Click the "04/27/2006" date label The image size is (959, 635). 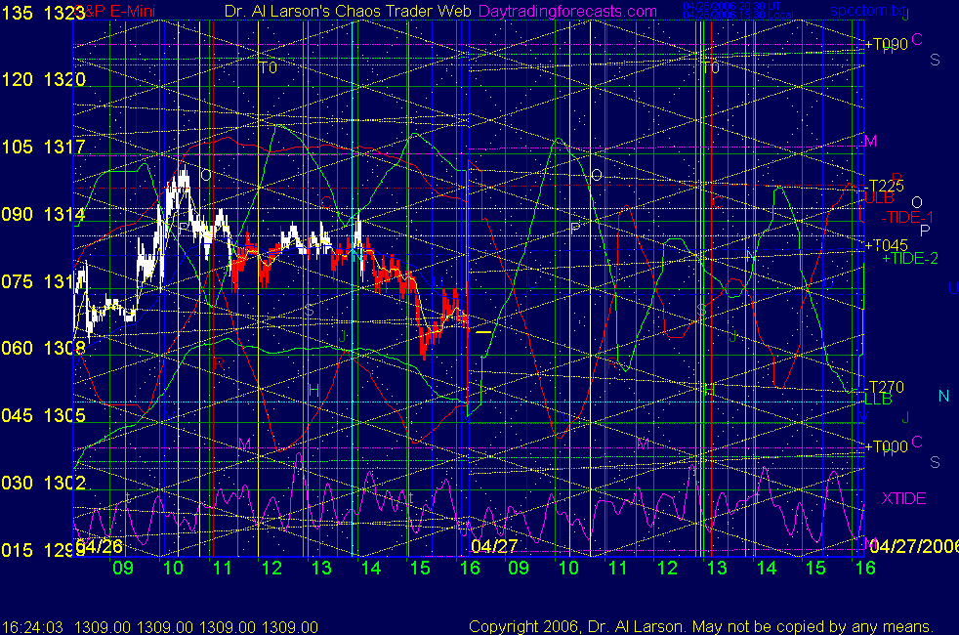click(914, 546)
